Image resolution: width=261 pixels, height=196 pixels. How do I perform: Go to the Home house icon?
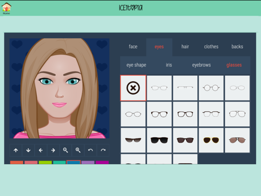6,9
